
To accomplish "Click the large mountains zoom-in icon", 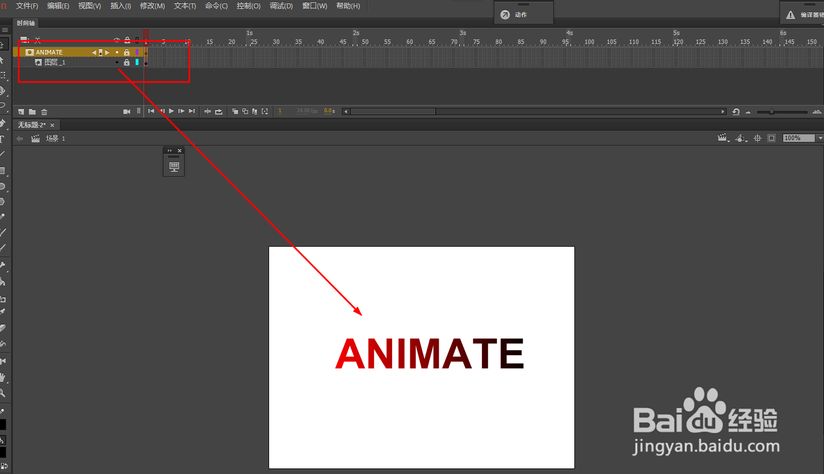I will coord(817,112).
